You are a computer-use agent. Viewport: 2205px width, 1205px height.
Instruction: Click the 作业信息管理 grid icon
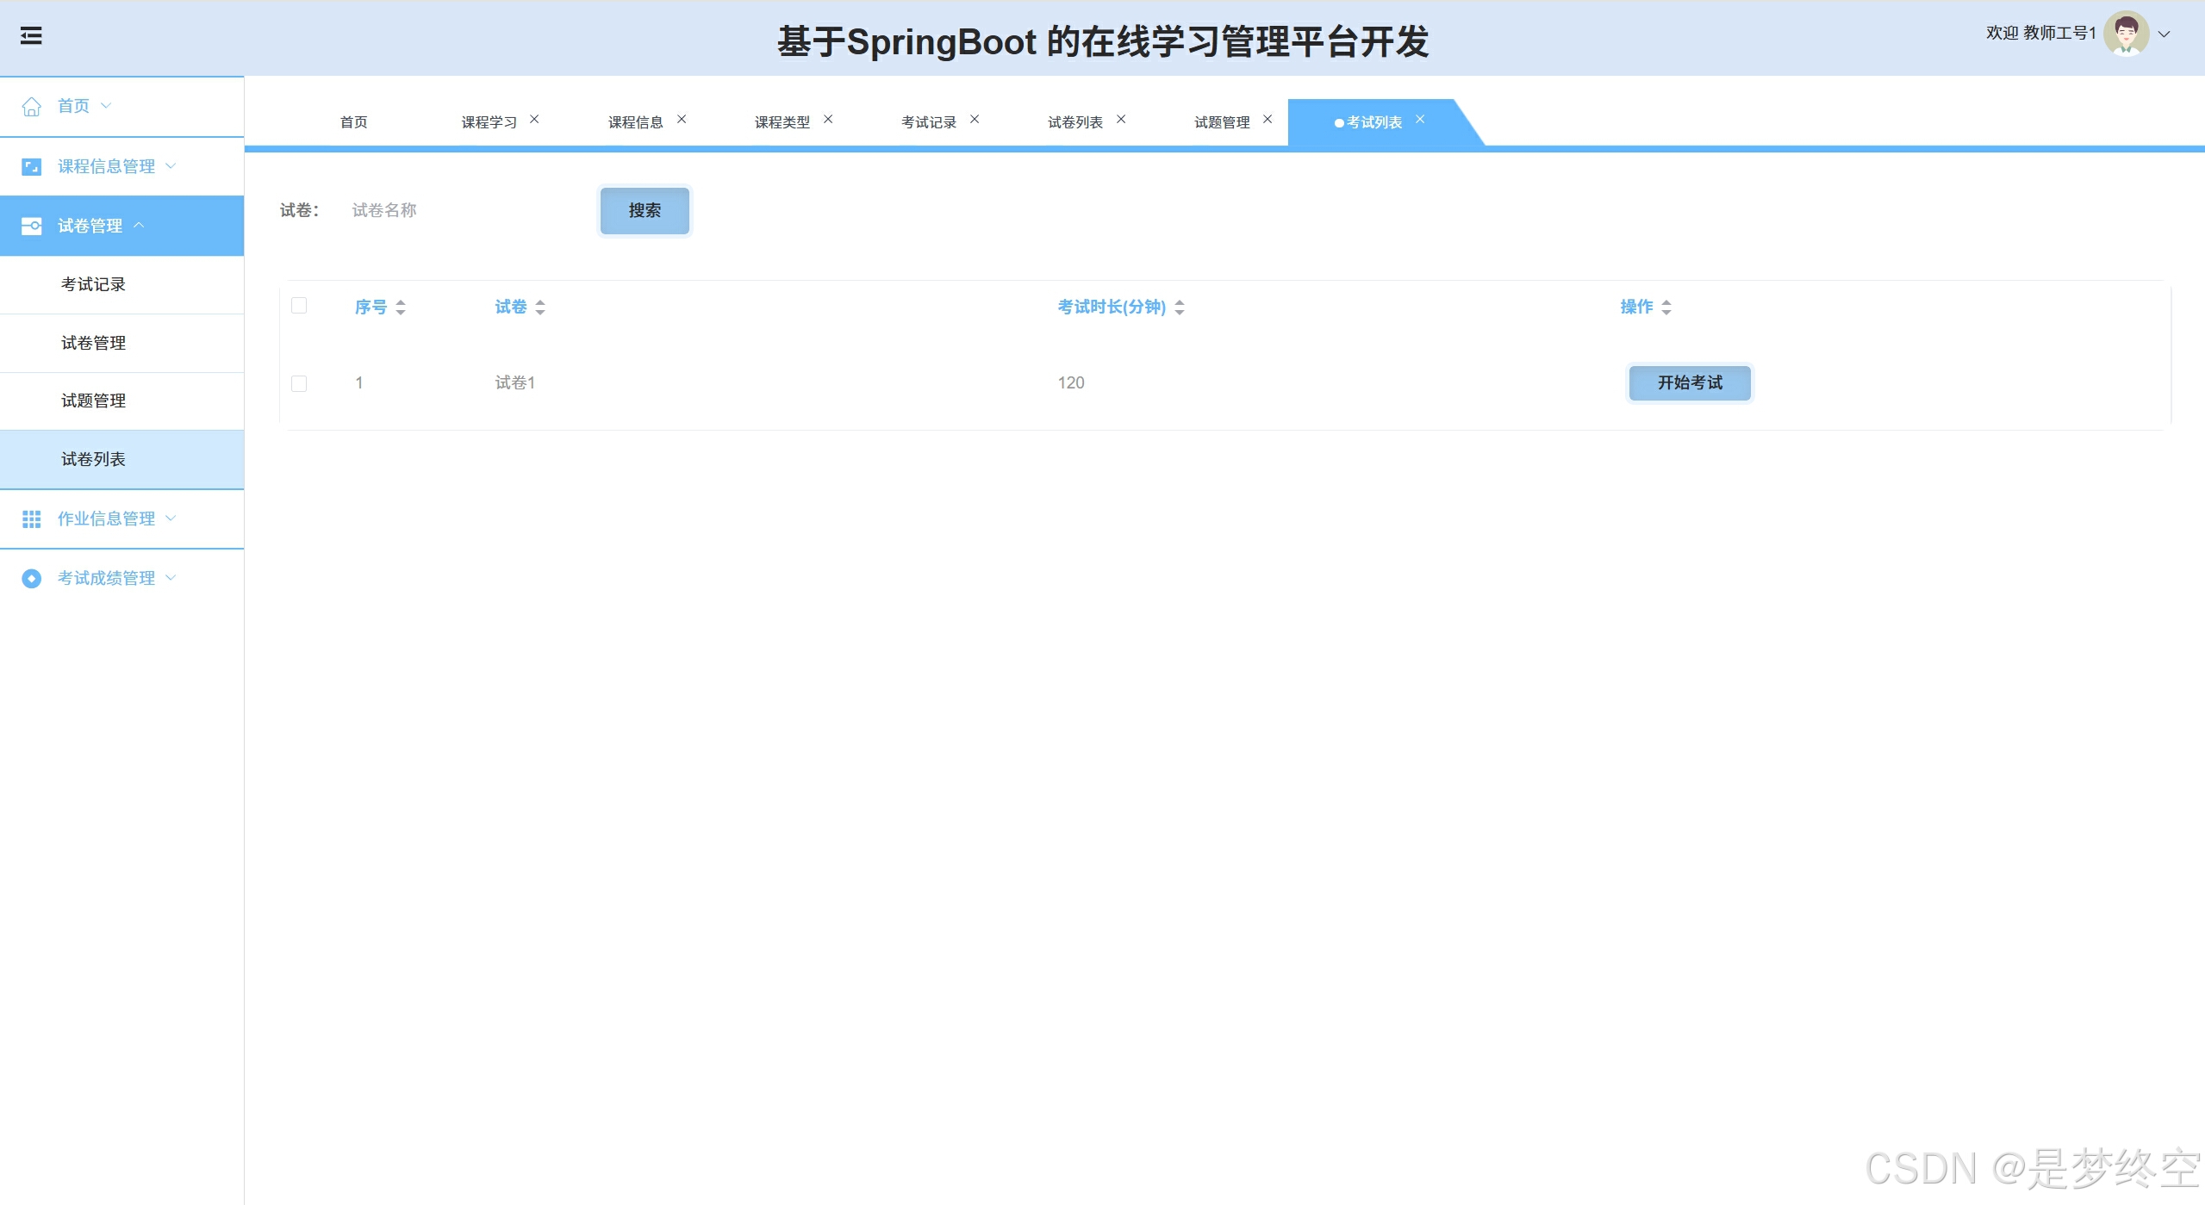[32, 519]
